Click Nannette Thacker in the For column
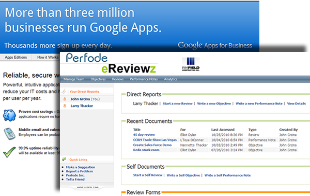 pos(194,145)
